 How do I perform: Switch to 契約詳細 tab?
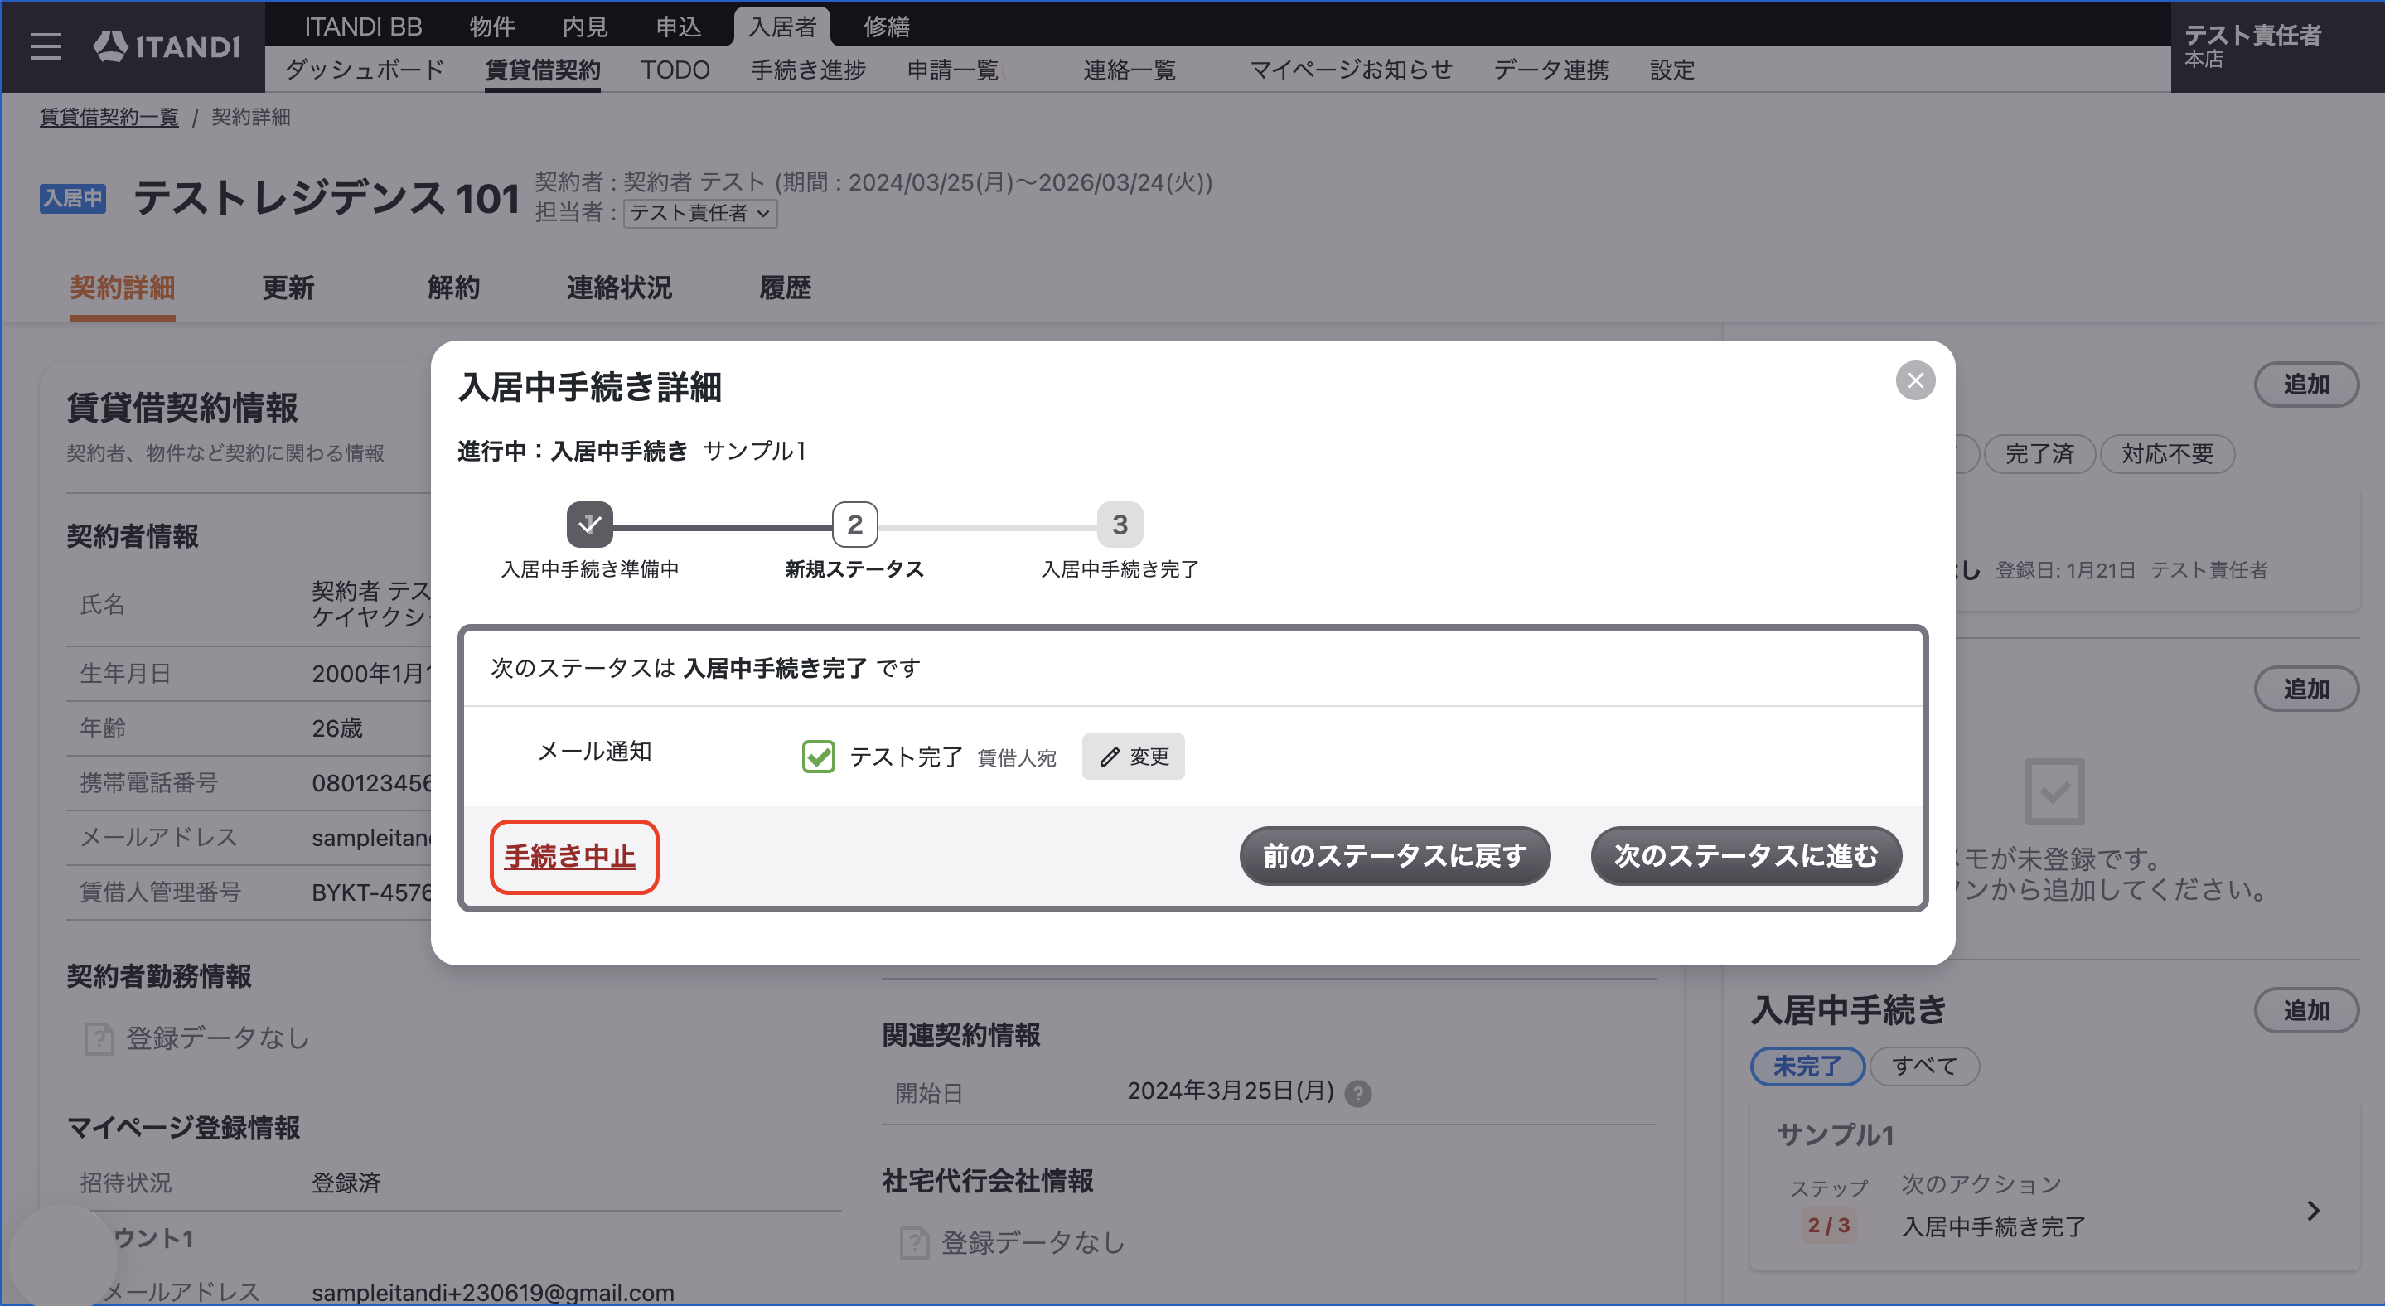pyautogui.click(x=122, y=288)
